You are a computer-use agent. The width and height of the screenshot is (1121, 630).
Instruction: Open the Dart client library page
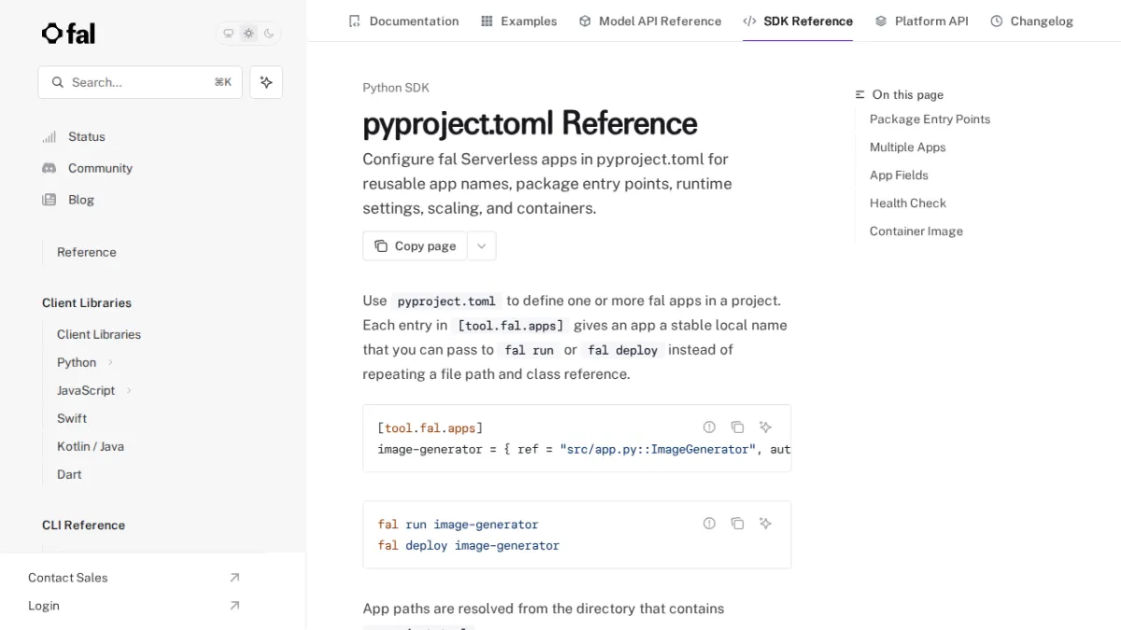[x=69, y=474]
